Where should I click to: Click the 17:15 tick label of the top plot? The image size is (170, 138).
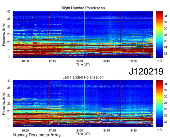pos(52,61)
